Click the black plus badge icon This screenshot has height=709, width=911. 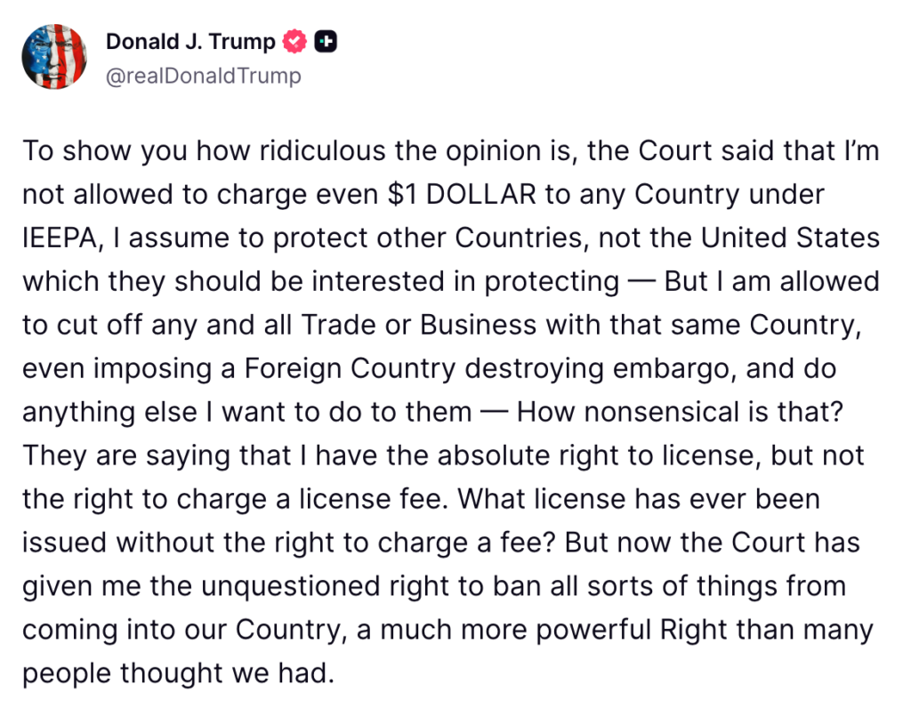[326, 41]
